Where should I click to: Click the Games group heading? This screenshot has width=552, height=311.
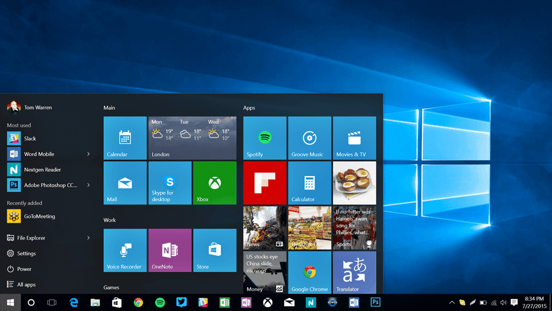point(112,287)
